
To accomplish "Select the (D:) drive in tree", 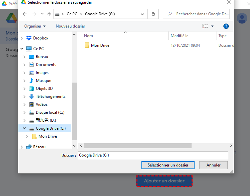I will pyautogui.click(x=46, y=120).
